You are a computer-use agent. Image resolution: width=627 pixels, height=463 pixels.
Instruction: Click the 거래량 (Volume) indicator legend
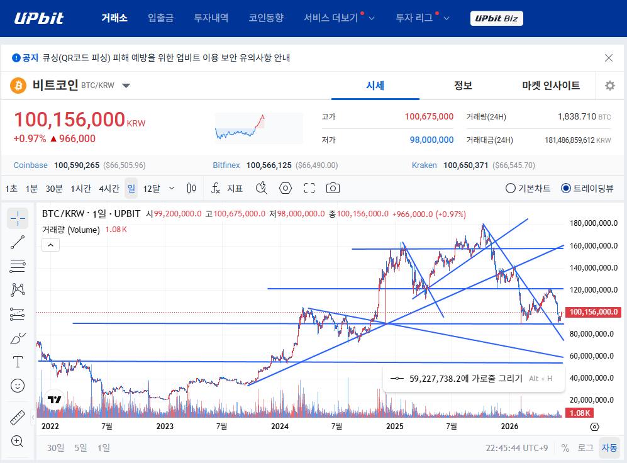71,230
